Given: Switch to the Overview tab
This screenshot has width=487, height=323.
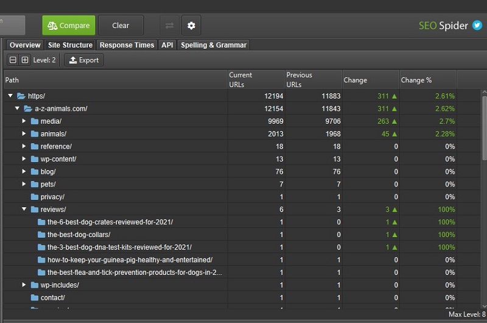Looking at the screenshot, I should [25, 45].
